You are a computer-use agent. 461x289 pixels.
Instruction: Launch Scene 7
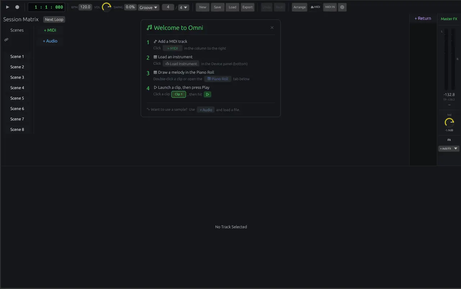click(x=17, y=119)
